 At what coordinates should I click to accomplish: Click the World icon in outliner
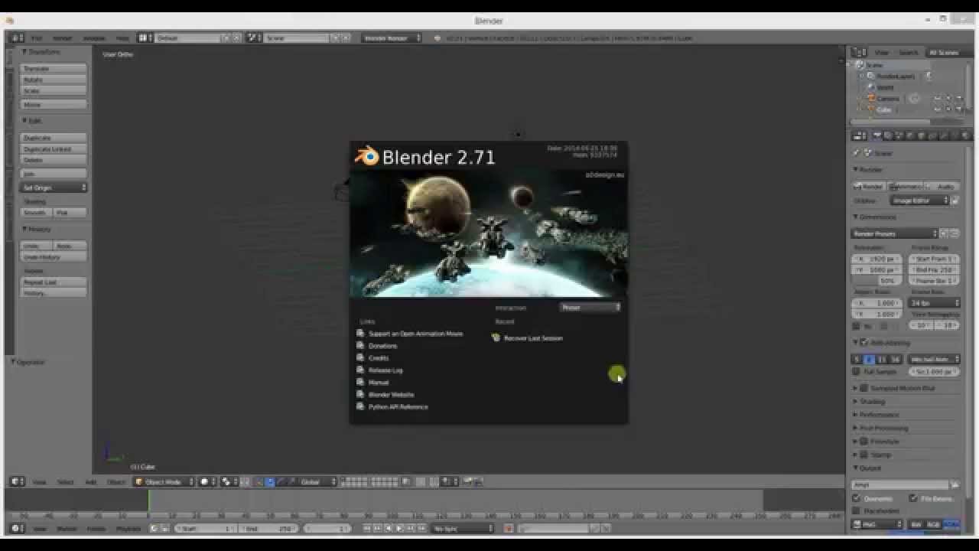(871, 86)
